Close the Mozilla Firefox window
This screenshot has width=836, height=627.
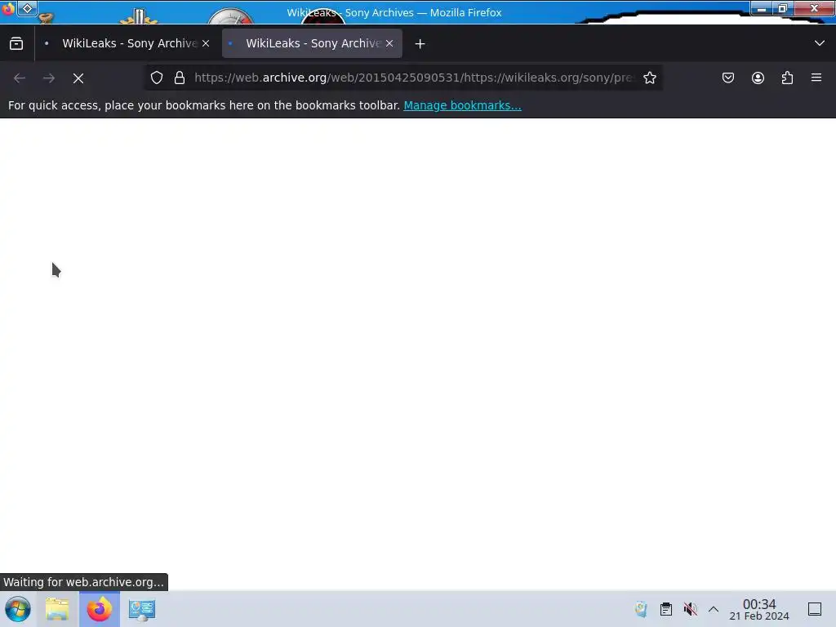coord(814,8)
